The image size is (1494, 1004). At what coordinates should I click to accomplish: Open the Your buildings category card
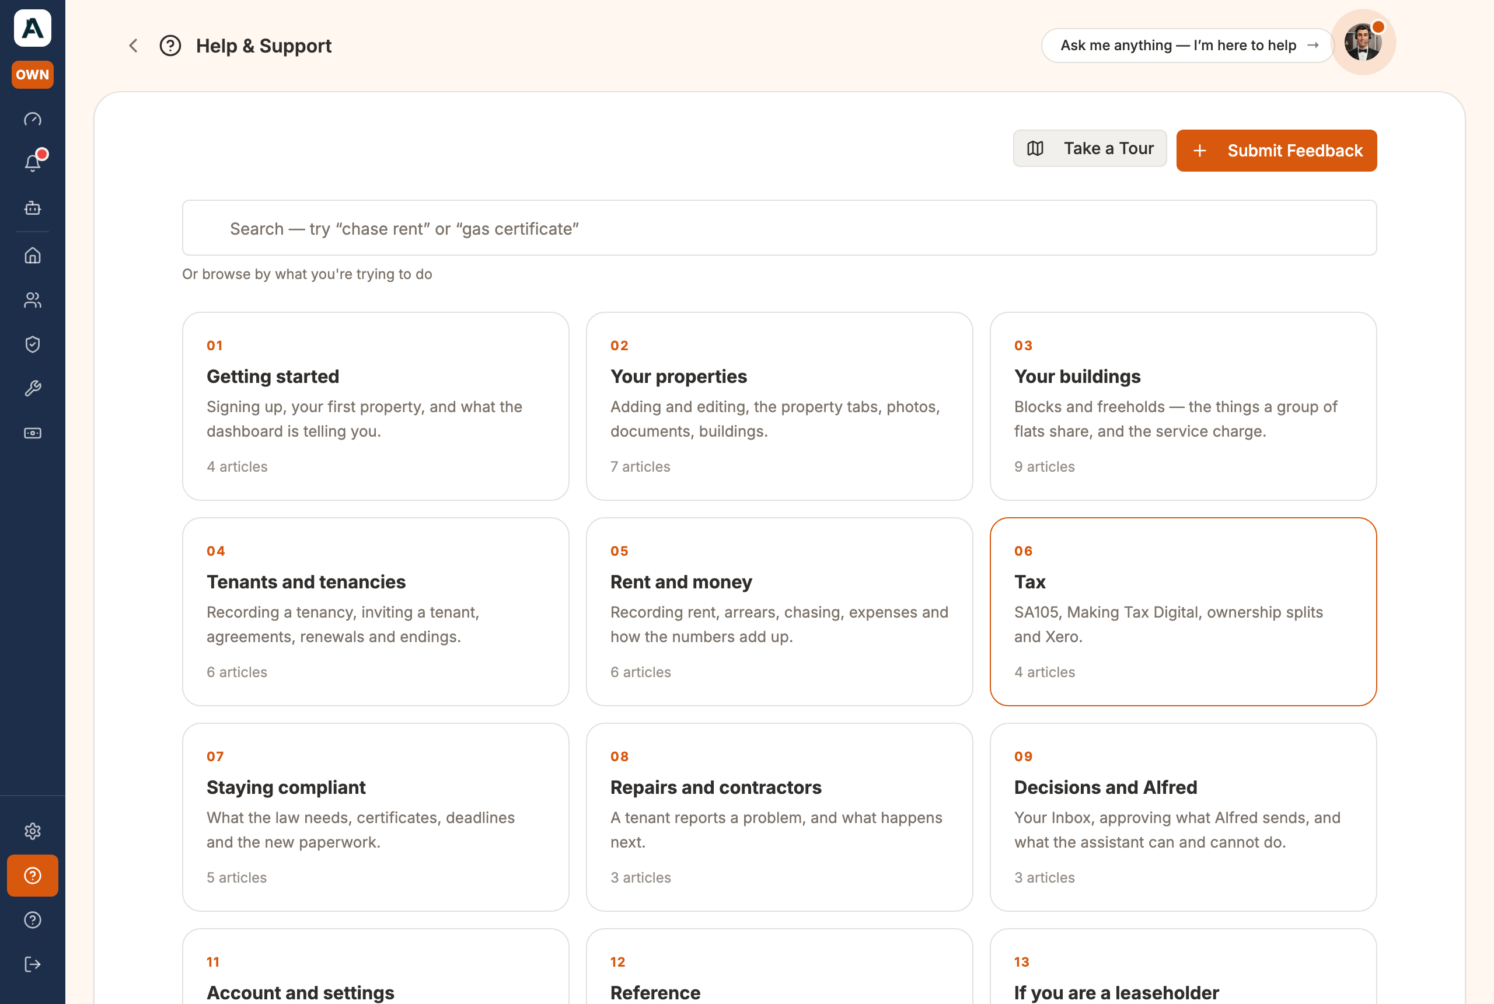(1183, 406)
